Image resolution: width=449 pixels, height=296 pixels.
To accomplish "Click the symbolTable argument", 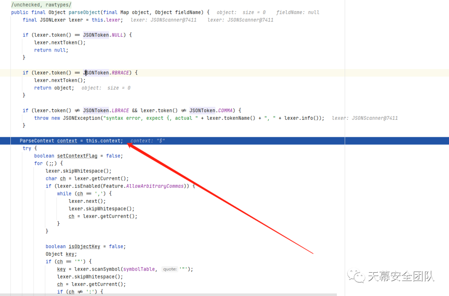I will [139, 269].
